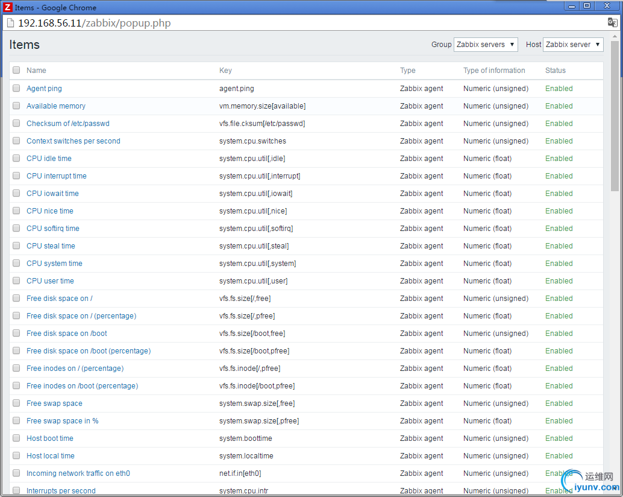623x497 pixels.
Task: Click the Zabbix favicon in title bar
Action: point(8,7)
